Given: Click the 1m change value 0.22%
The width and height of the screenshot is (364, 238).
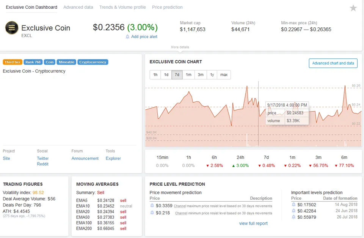Looking at the screenshot, I should click(x=292, y=165).
